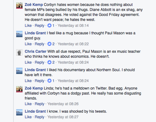
Task: Open the like reaction icon on the 08:14 comment
Action: pos(49,26)
